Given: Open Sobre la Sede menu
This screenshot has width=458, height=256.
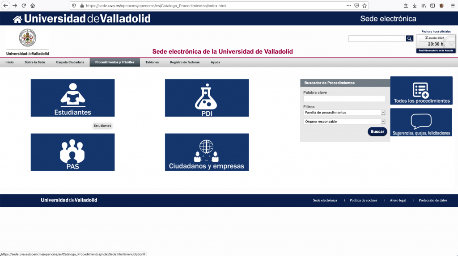Looking at the screenshot, I should click(x=35, y=62).
